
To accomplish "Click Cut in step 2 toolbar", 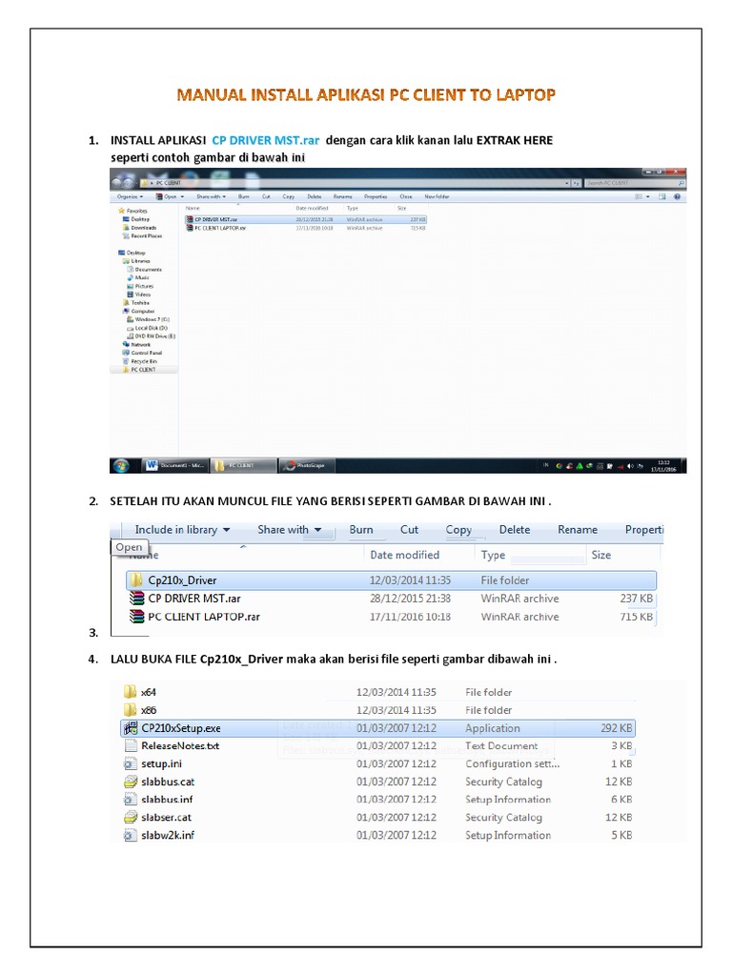I will pyautogui.click(x=409, y=530).
